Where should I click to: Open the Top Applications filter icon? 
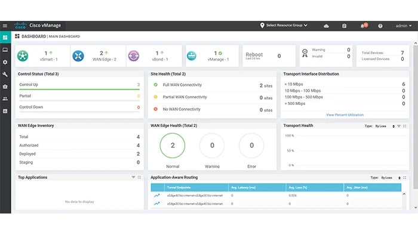coord(133,177)
